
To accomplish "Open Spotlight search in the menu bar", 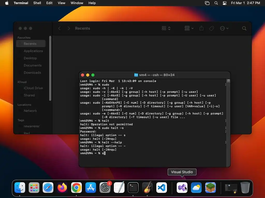I will tap(216, 3).
